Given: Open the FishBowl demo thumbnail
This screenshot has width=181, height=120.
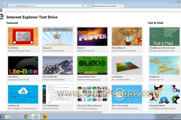Looking at the screenshot, I should [164, 65].
